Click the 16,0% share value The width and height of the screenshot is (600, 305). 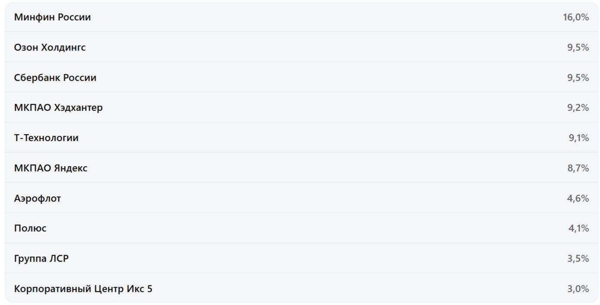[576, 17]
